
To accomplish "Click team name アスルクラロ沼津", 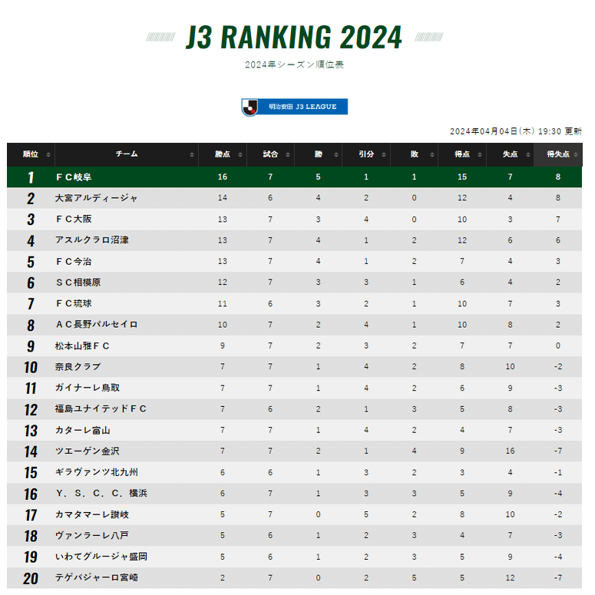I will (92, 240).
